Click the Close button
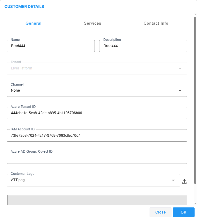 [160, 212]
